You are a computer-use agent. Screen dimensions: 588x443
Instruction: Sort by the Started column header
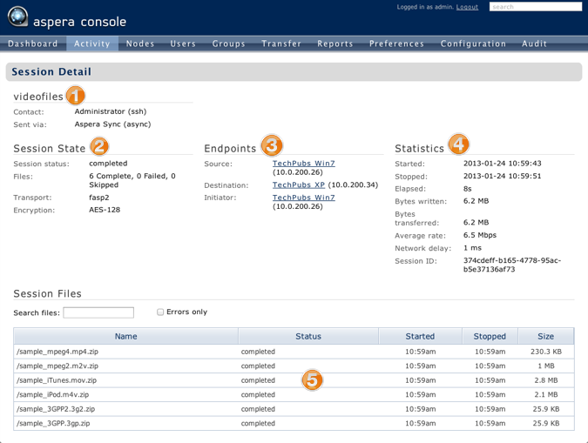[x=420, y=336]
